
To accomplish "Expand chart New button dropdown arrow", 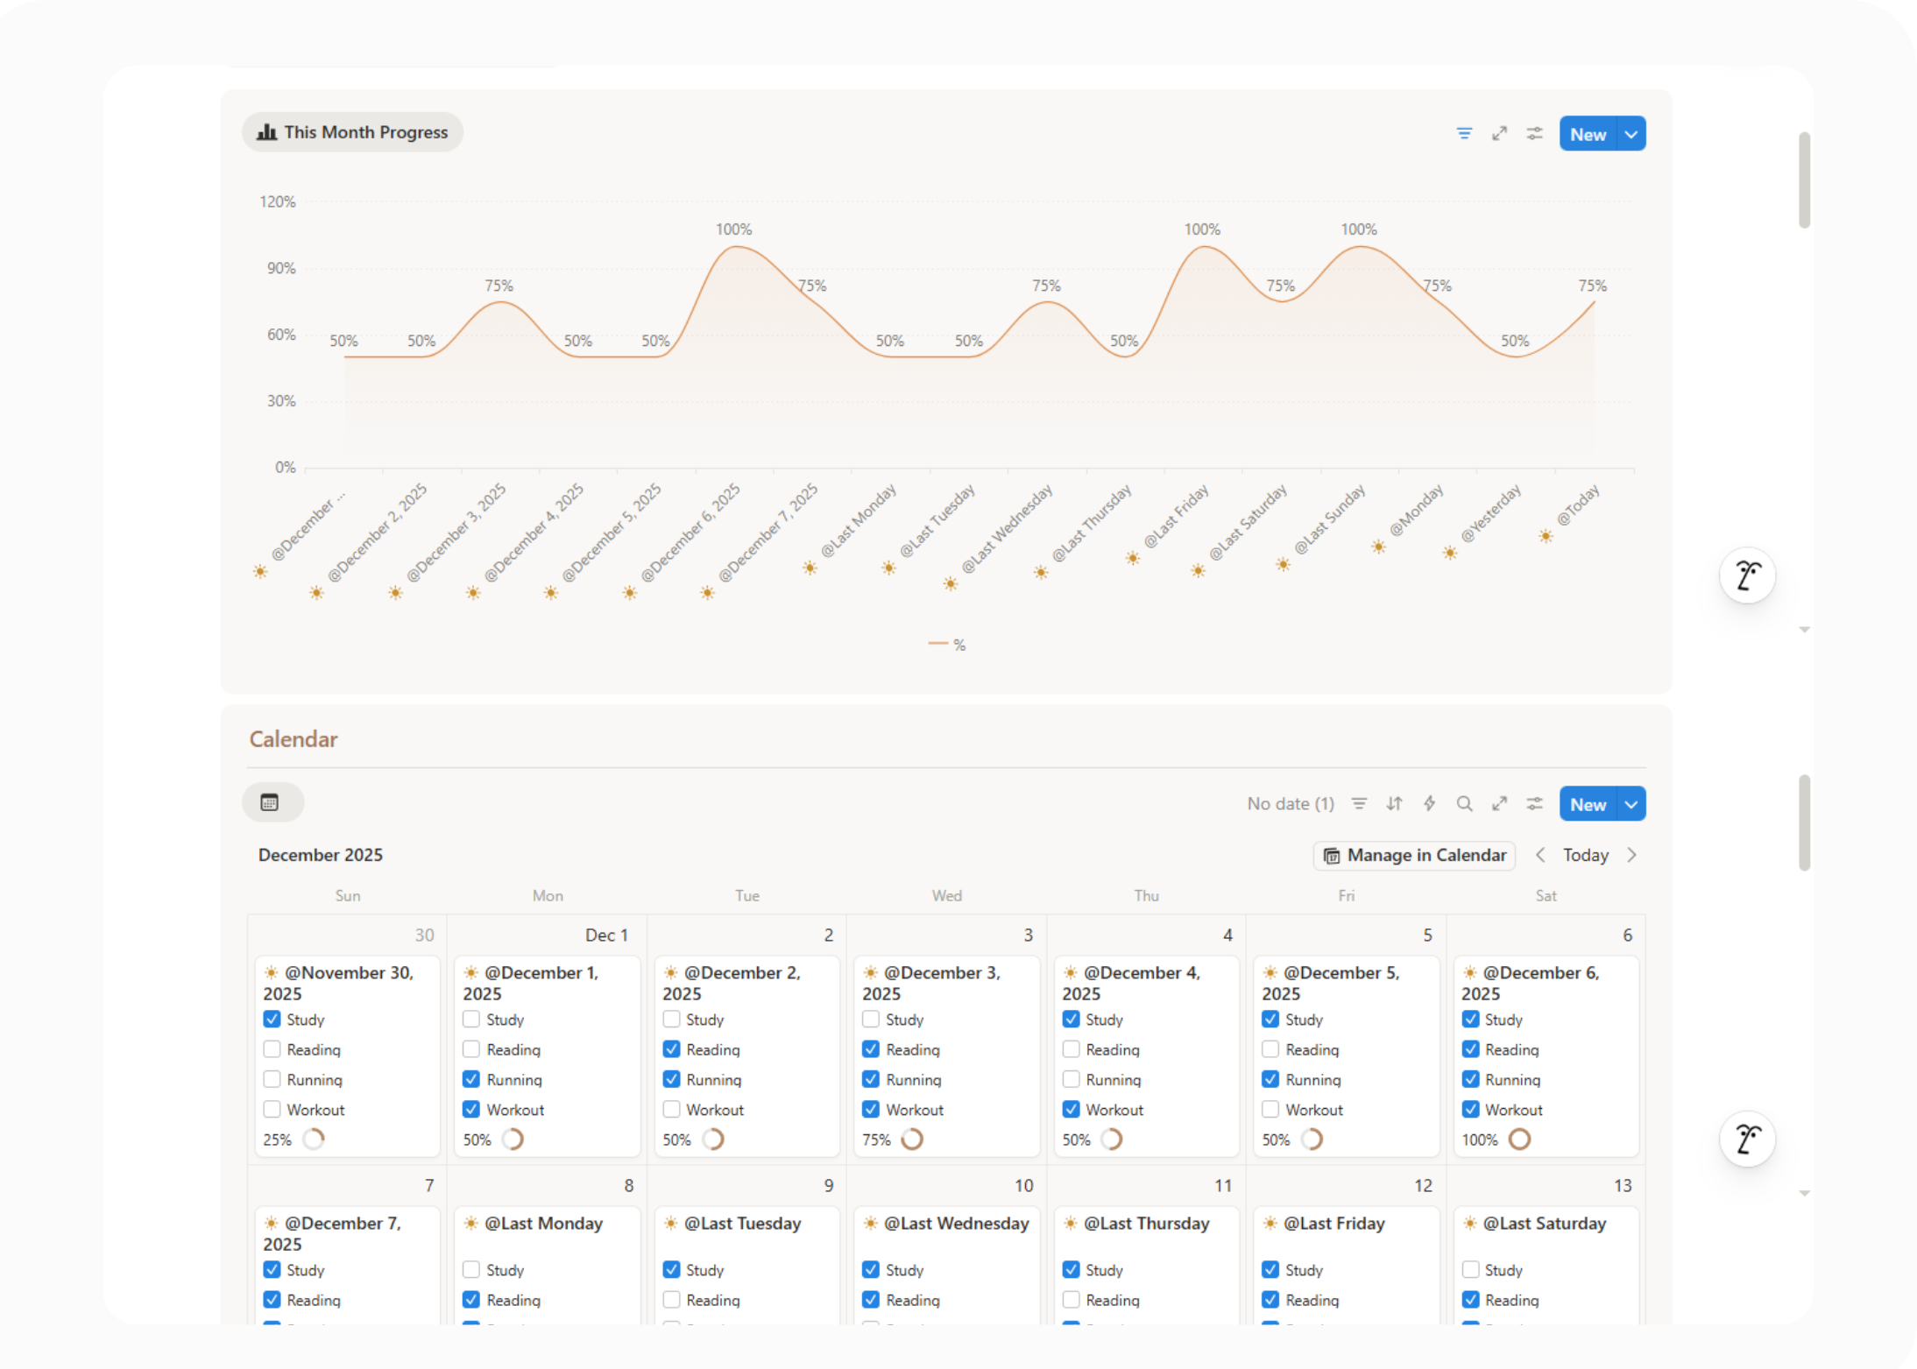I will (x=1631, y=135).
